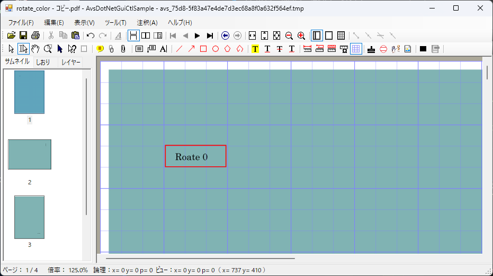
Task: Select the stamp annotation tool
Action: click(x=371, y=49)
